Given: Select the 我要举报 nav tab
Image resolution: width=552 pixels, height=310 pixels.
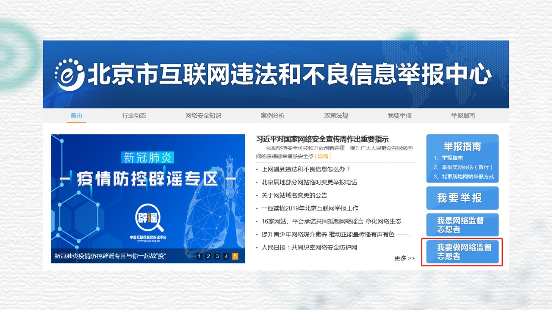Looking at the screenshot, I should click(399, 115).
